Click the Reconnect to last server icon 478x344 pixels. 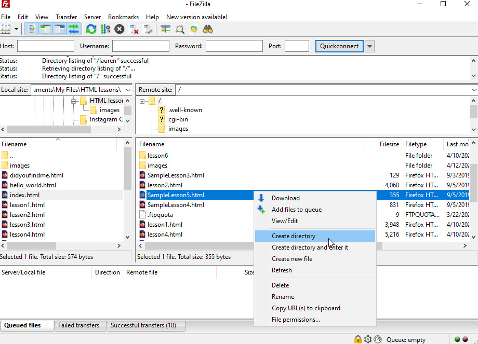click(x=148, y=30)
